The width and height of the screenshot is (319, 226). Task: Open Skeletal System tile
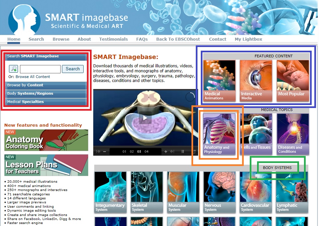[x=147, y=192]
